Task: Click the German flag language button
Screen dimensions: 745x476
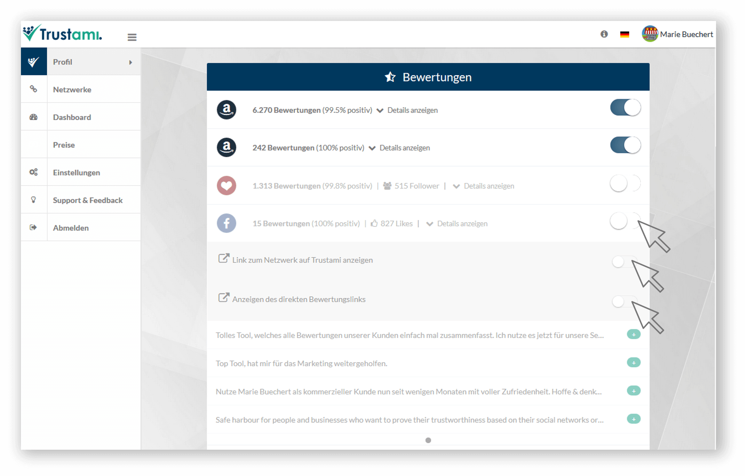Action: [x=625, y=34]
